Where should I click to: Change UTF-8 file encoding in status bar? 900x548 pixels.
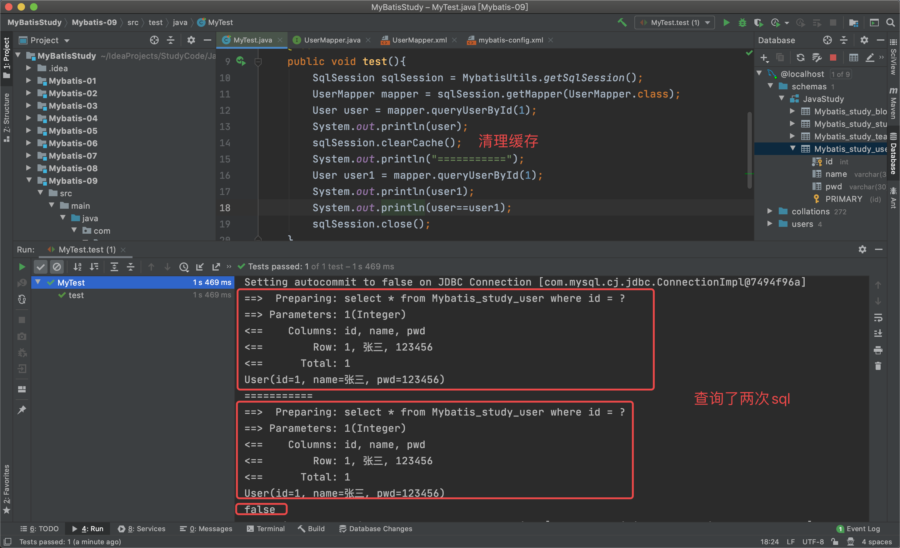[813, 541]
